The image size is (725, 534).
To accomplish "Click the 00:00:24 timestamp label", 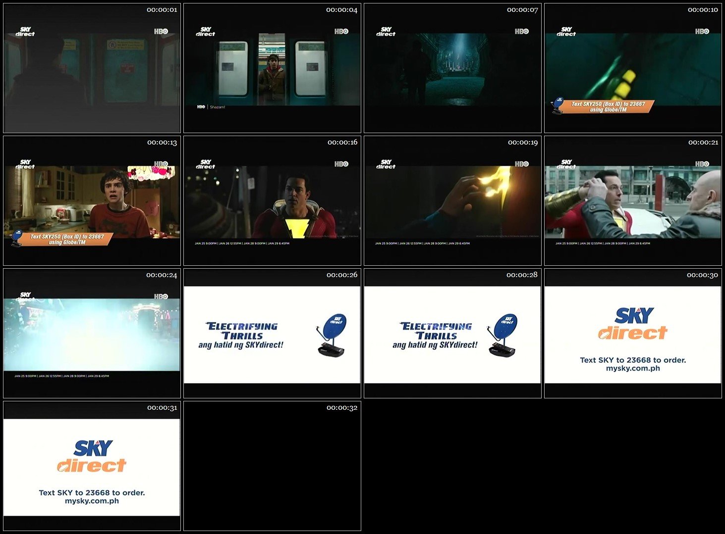I will pyautogui.click(x=162, y=275).
